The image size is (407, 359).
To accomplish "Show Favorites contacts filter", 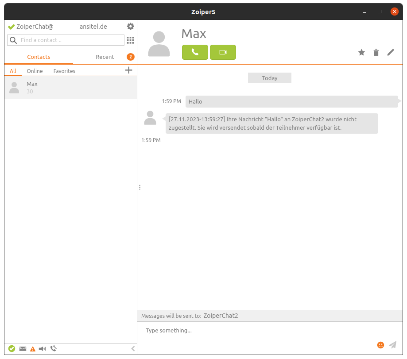I will [64, 71].
